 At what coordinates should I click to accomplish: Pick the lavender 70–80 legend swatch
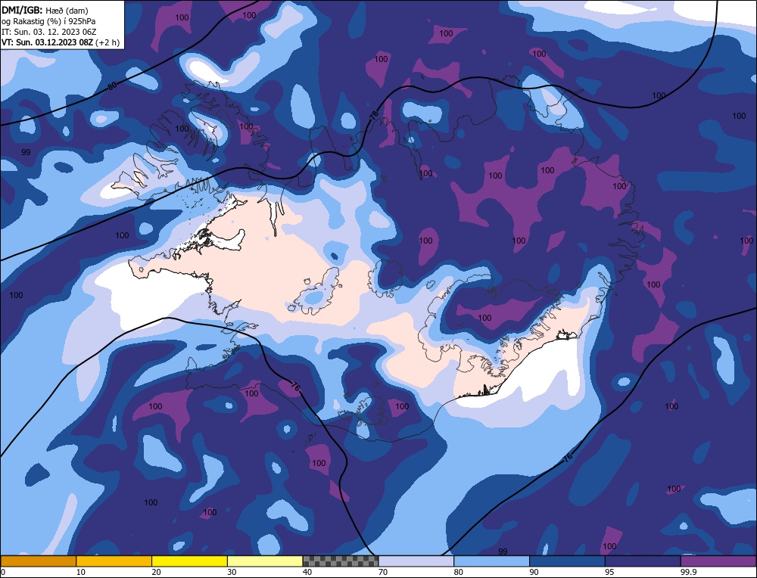416,561
